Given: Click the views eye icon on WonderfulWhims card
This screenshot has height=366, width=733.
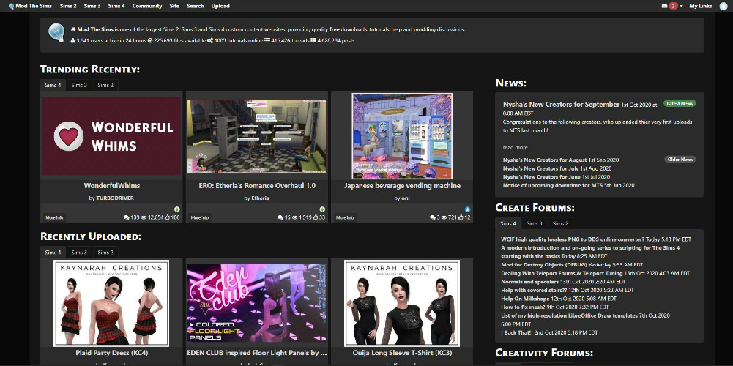Looking at the screenshot, I should 144,217.
